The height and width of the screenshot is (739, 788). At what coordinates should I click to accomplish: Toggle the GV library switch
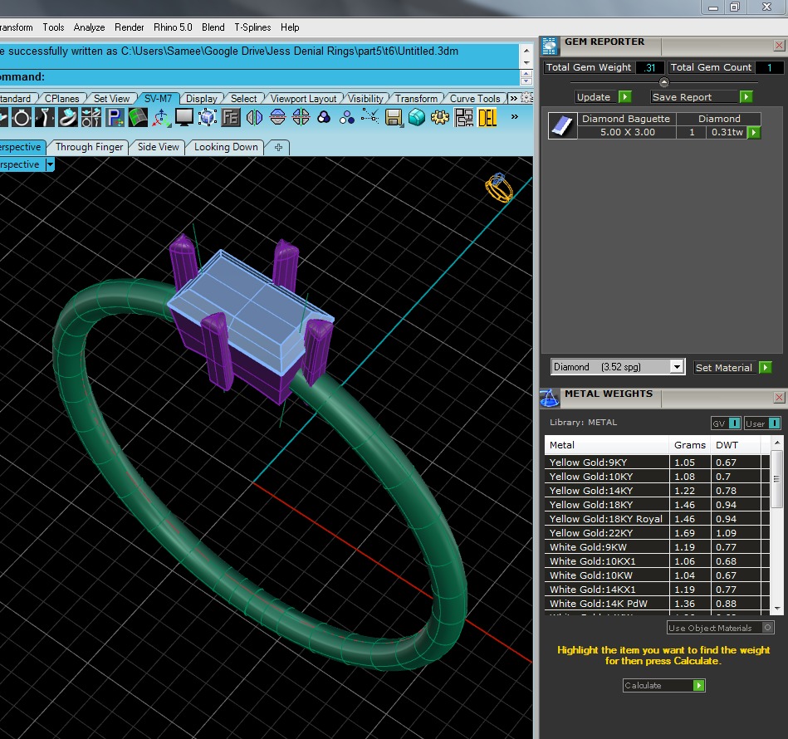[x=734, y=423]
